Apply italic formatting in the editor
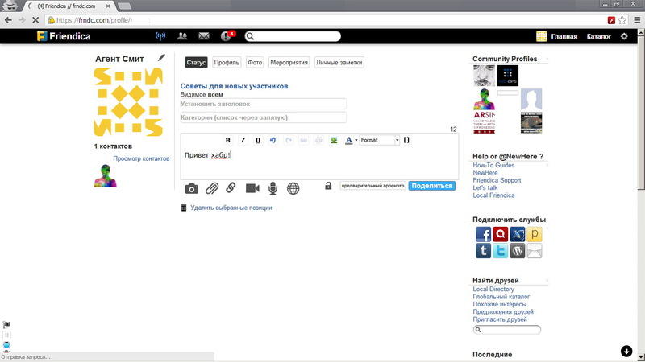The width and height of the screenshot is (645, 362). [243, 140]
